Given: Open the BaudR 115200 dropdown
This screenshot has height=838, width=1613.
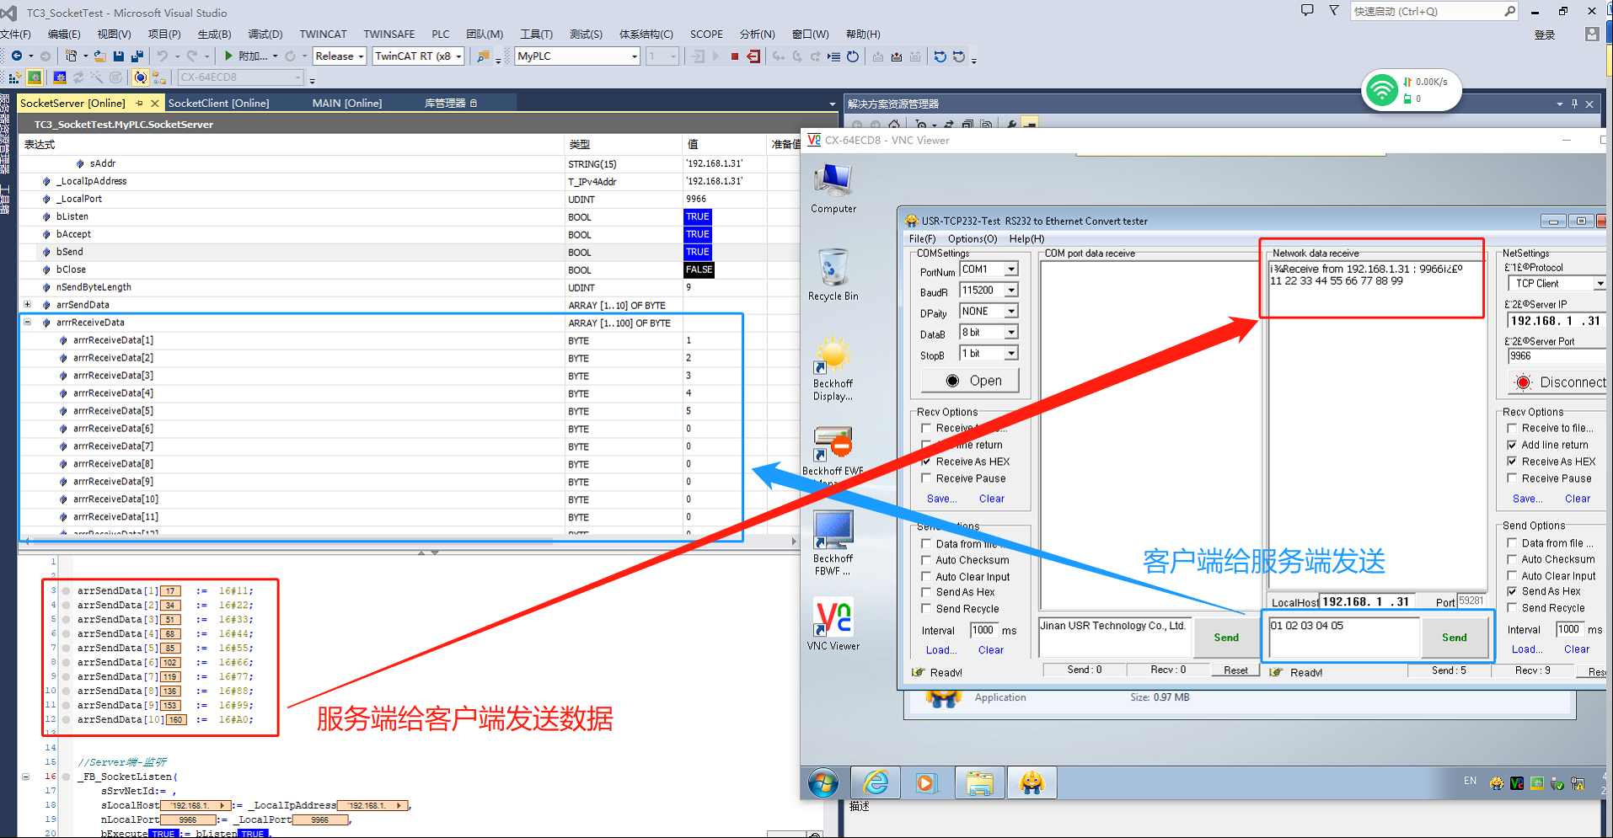Looking at the screenshot, I should (x=1011, y=291).
